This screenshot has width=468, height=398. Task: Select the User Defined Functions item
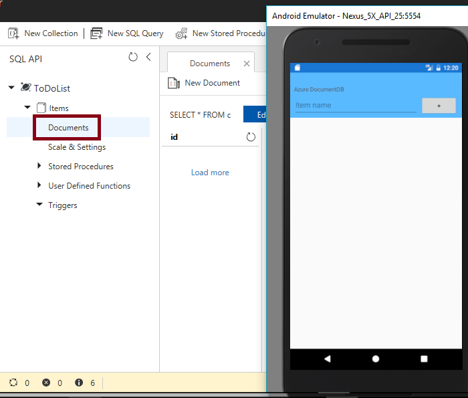coord(90,186)
